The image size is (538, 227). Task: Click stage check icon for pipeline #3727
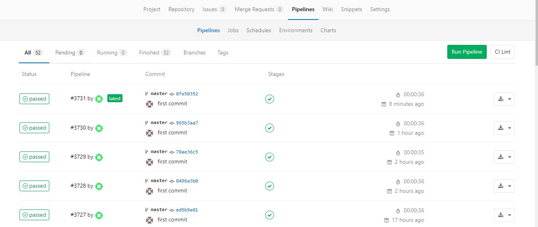click(270, 215)
